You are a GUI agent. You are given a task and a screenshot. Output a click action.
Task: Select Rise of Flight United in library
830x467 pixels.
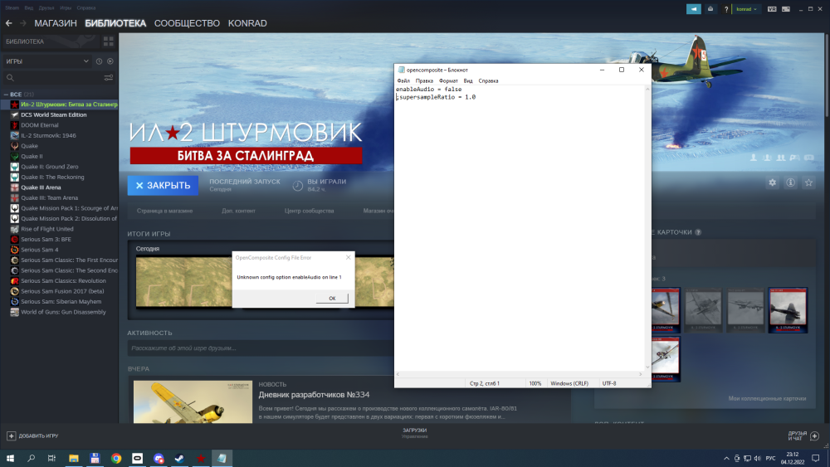pos(47,229)
